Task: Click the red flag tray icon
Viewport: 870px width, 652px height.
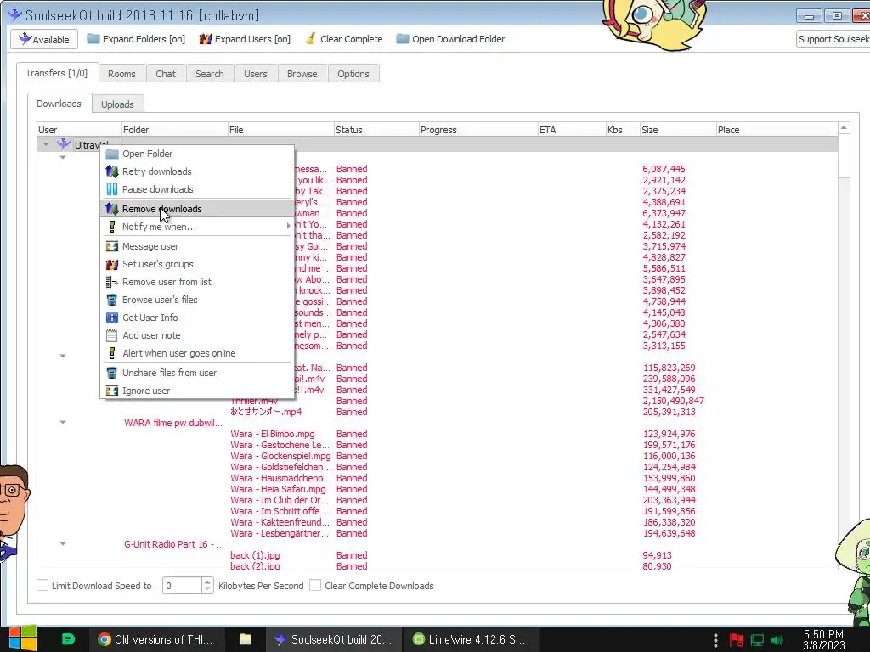Action: point(737,640)
